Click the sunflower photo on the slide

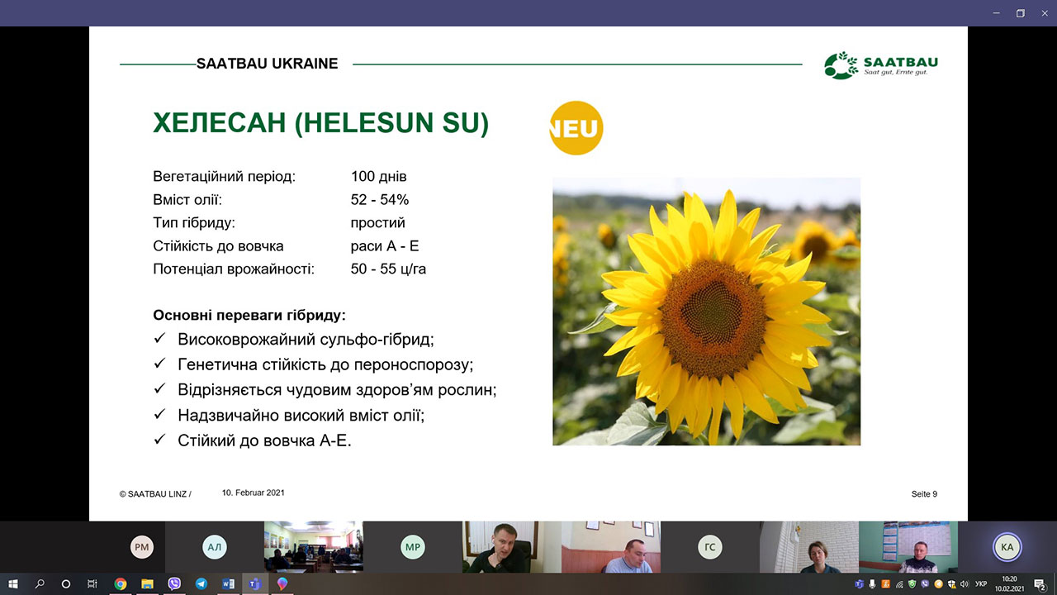click(x=706, y=312)
